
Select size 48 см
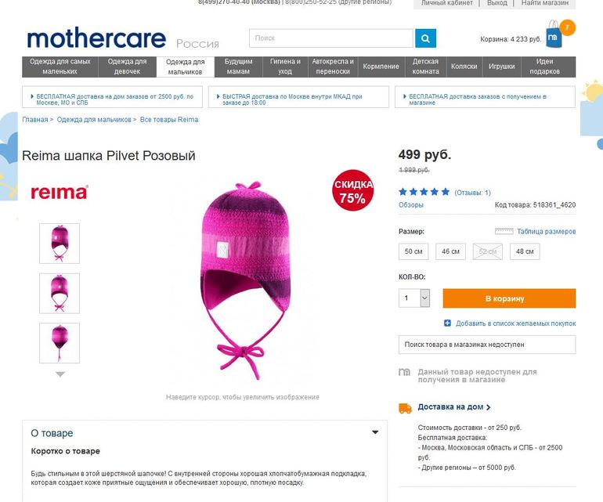point(525,251)
